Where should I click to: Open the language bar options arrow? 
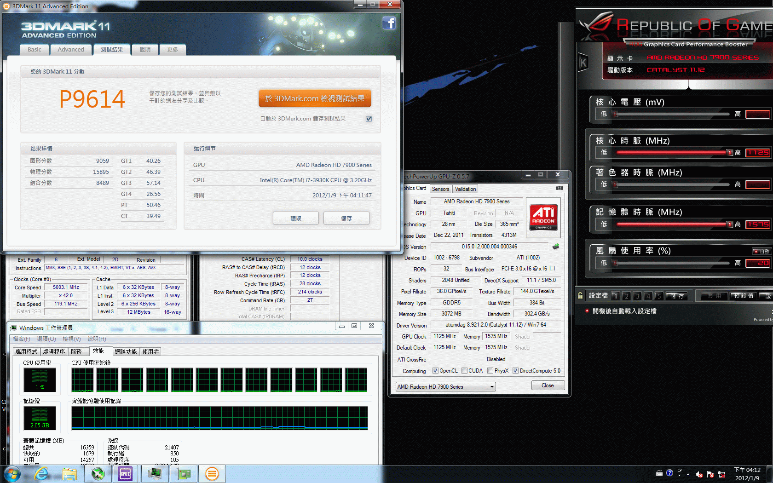(679, 475)
